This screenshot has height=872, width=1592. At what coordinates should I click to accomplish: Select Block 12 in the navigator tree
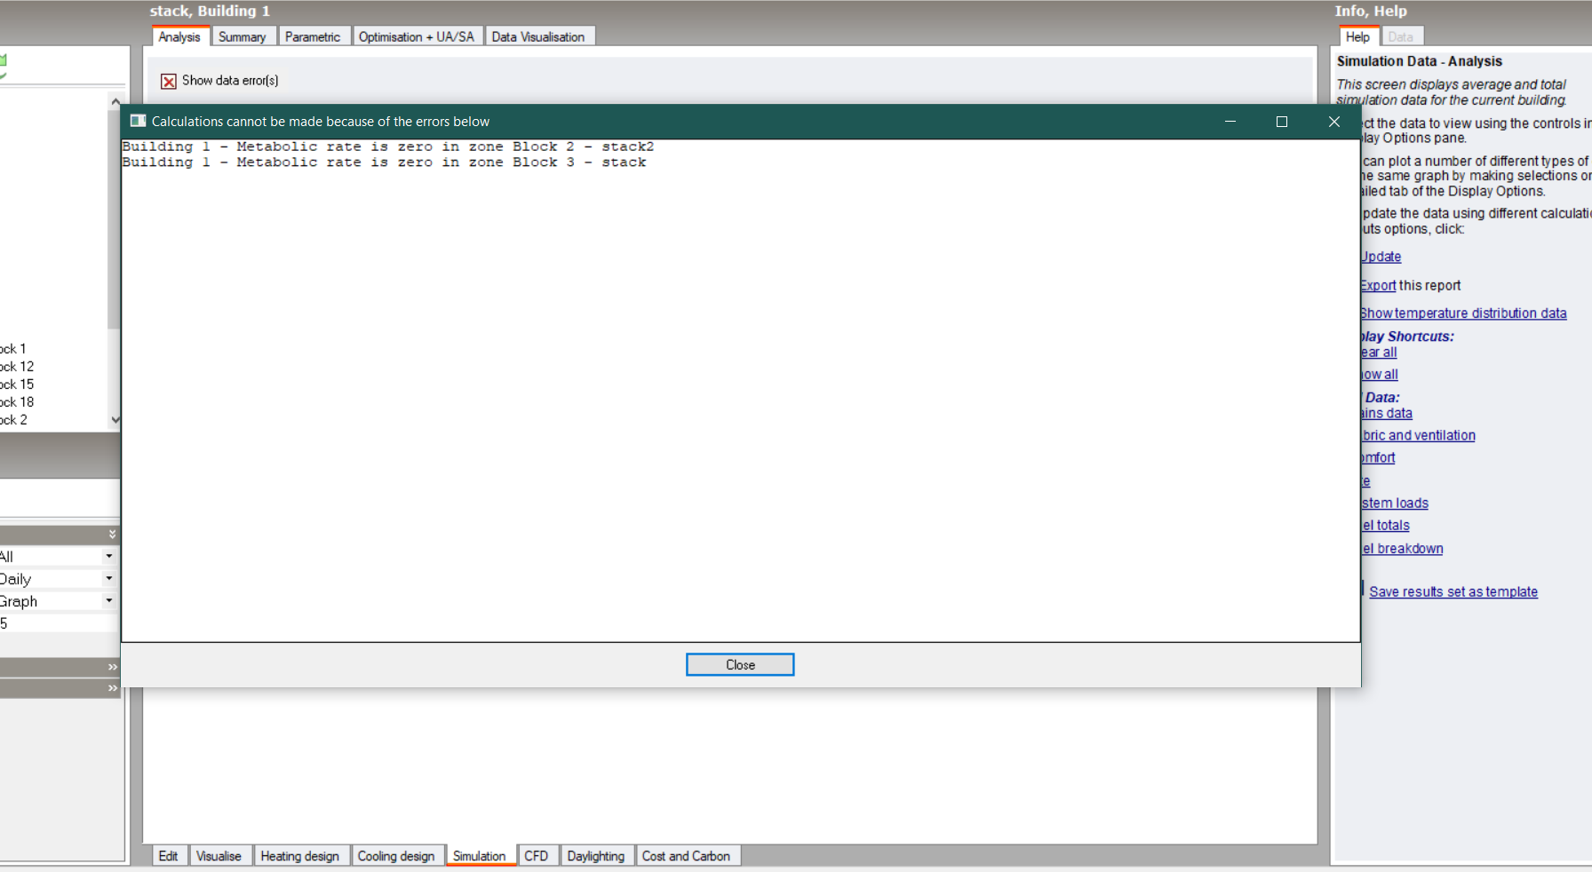pos(17,367)
